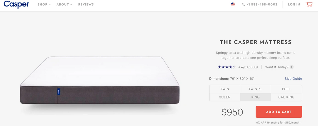This screenshot has width=318, height=126.
Task: Click the Casper logo
Action: coord(16,4)
